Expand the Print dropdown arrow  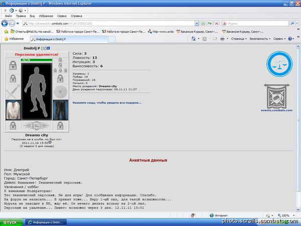click(x=227, y=39)
